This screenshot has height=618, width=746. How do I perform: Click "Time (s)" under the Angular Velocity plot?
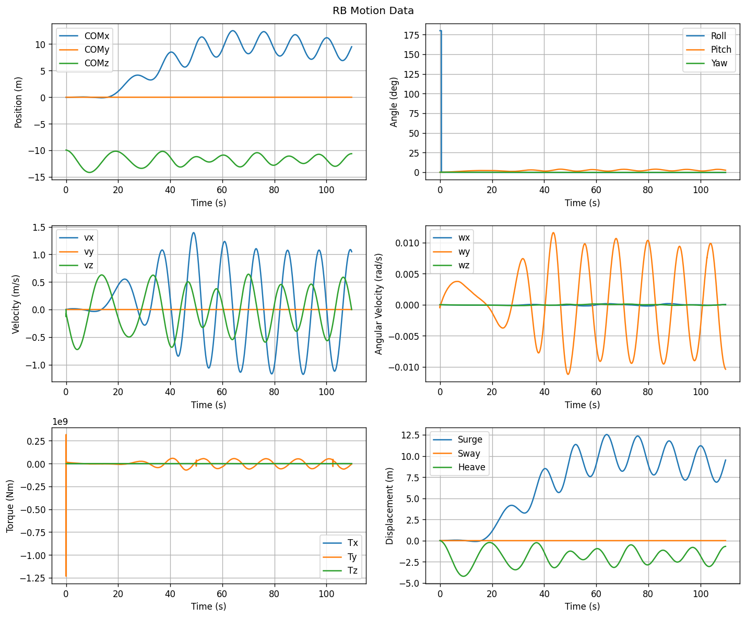click(583, 405)
